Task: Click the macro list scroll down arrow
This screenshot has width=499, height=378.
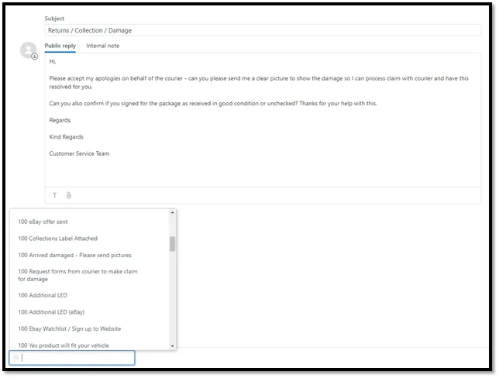Action: [173, 346]
